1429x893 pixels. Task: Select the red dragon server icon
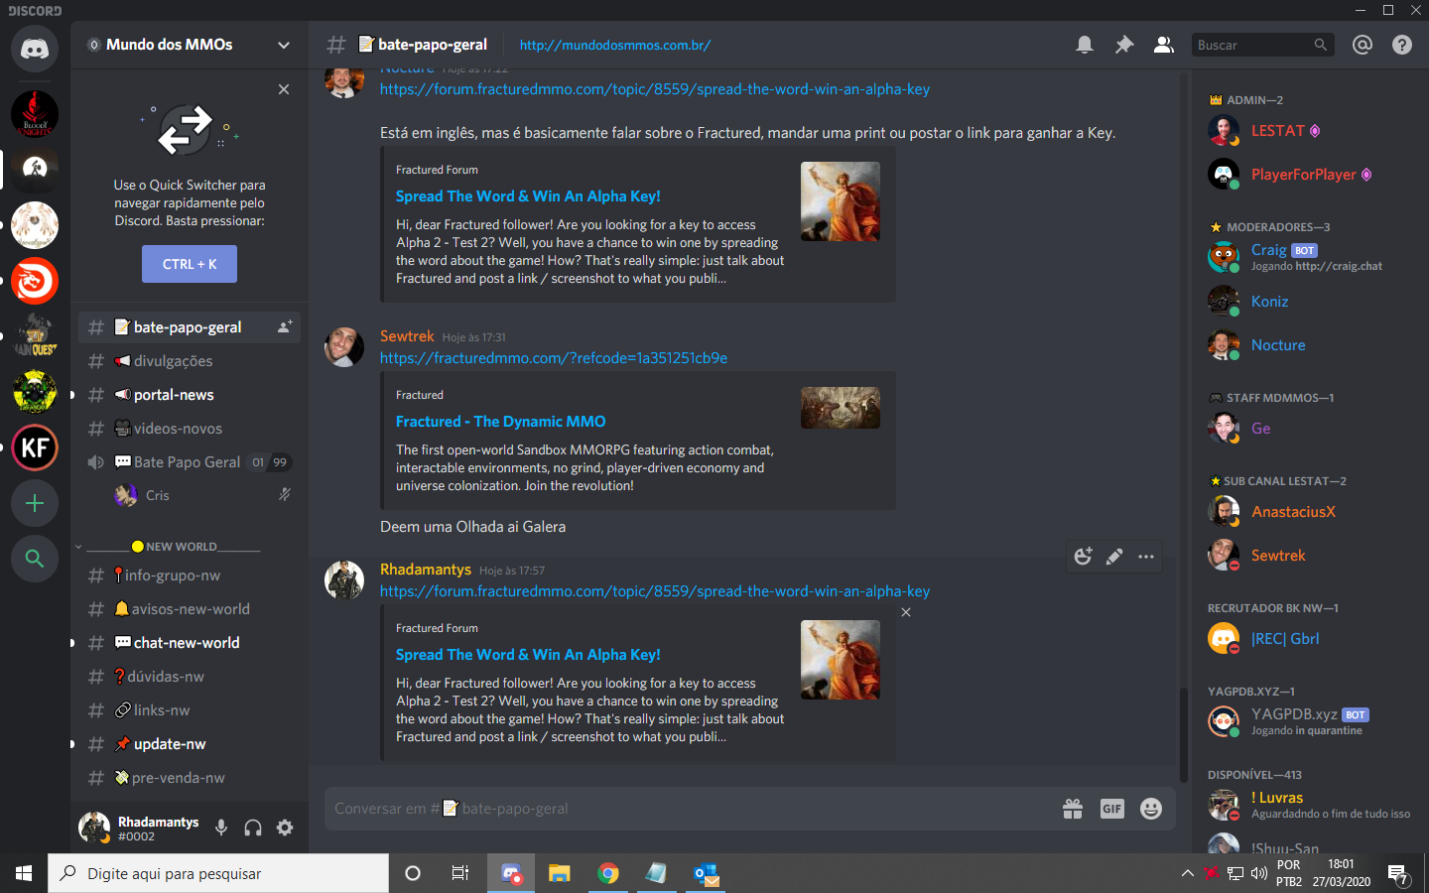click(x=35, y=281)
